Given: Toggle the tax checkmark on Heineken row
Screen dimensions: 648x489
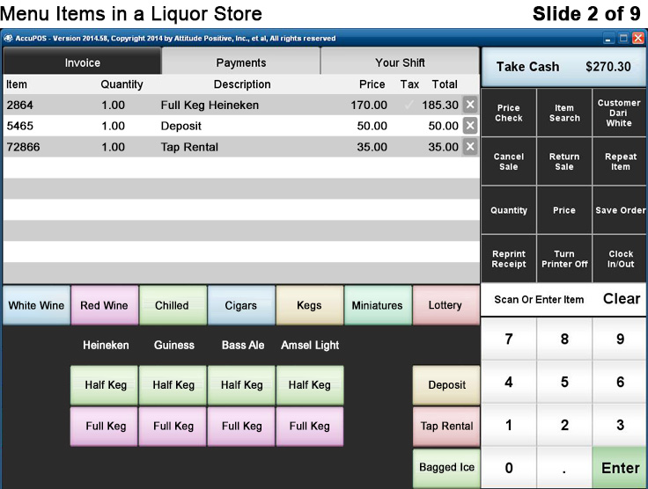Looking at the screenshot, I should 409,105.
